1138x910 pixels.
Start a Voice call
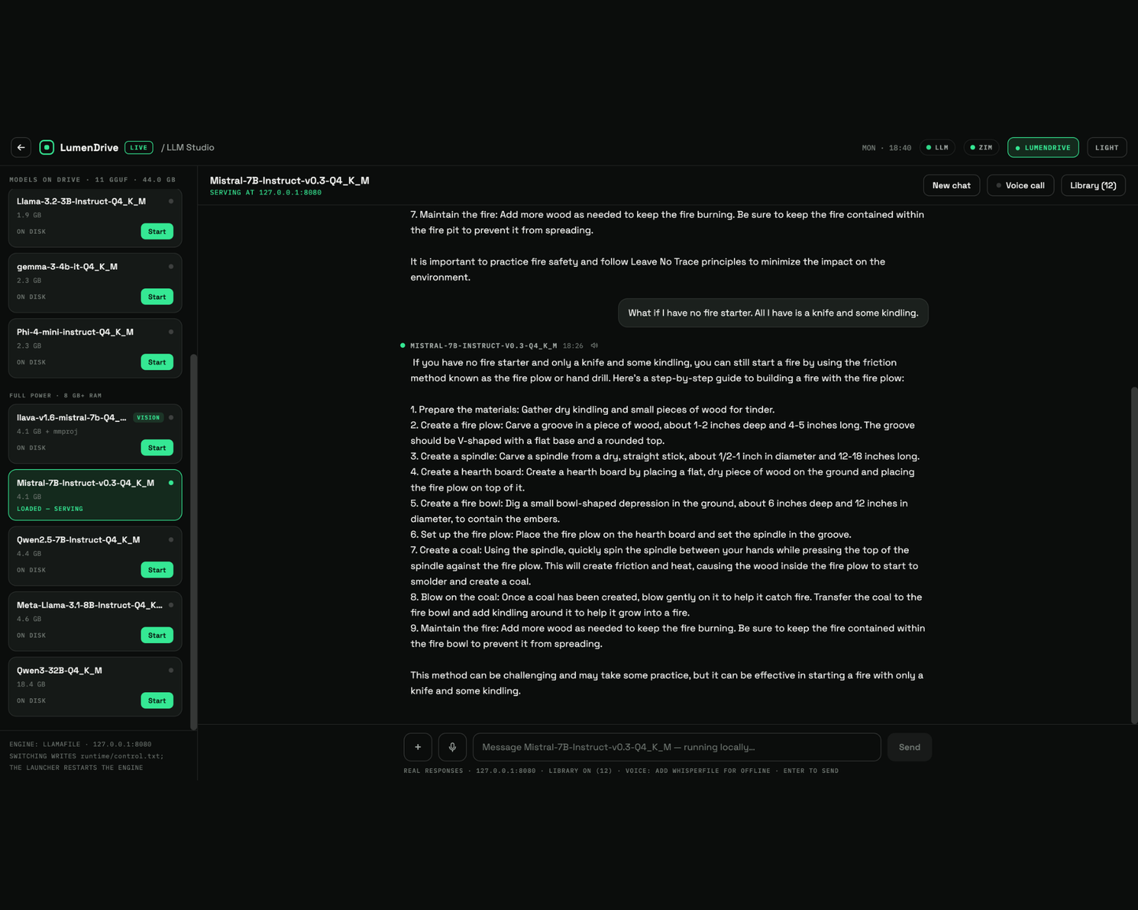[x=1021, y=186]
